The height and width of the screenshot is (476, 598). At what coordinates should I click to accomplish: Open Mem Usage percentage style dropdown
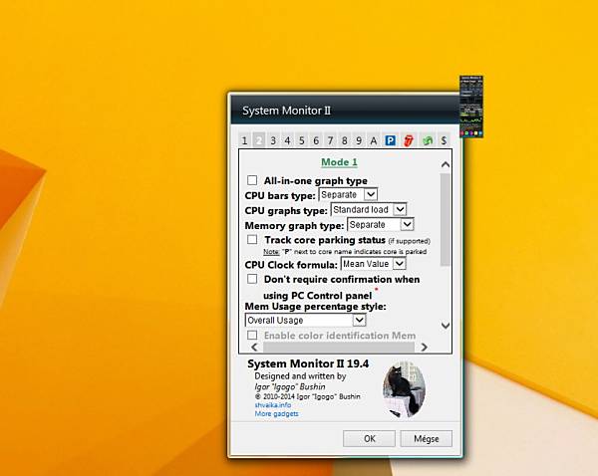tap(306, 320)
